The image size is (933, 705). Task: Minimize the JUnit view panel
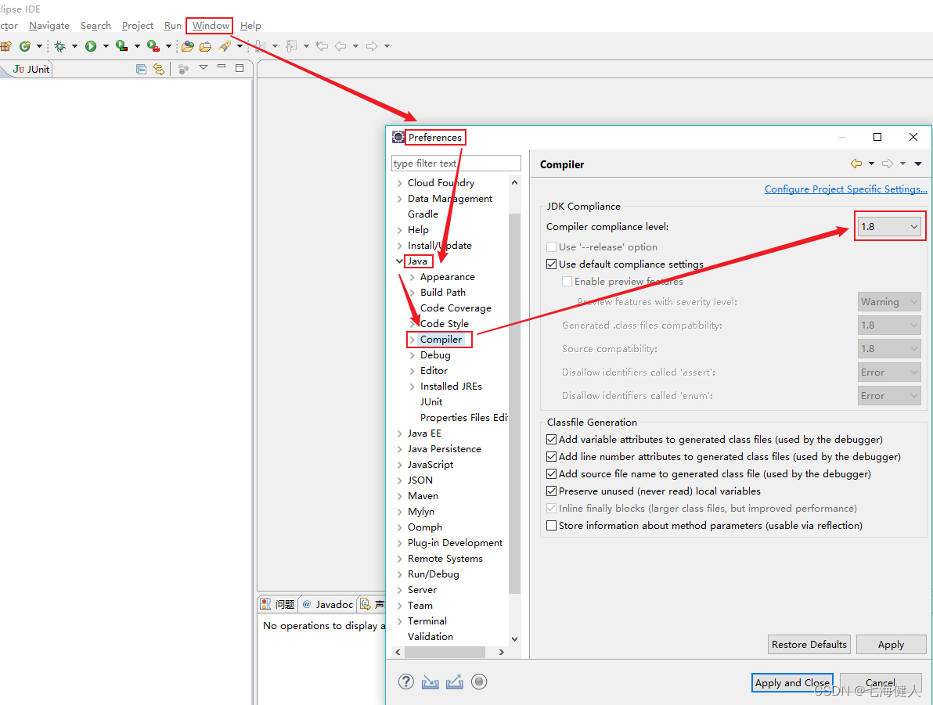[x=222, y=67]
